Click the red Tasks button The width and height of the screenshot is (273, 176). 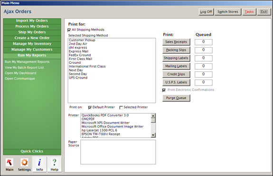tap(249, 12)
